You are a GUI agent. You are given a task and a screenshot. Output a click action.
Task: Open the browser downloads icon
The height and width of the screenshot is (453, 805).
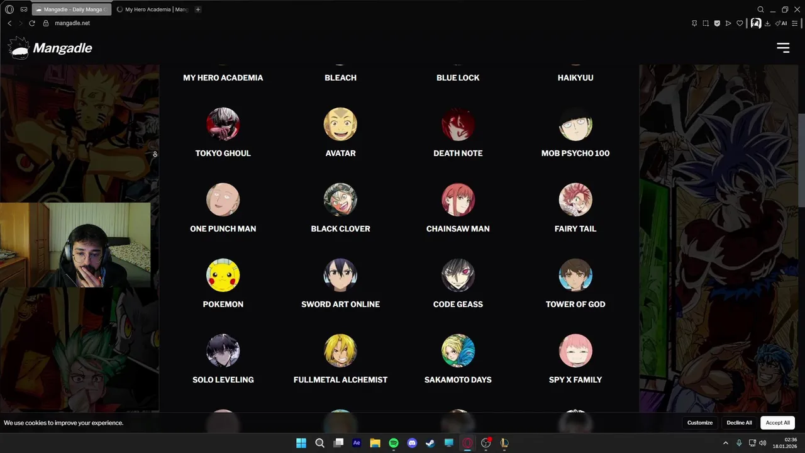pos(767,23)
